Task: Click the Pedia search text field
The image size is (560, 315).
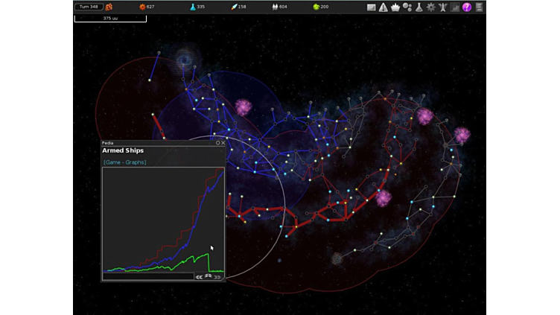Action: 147,276
